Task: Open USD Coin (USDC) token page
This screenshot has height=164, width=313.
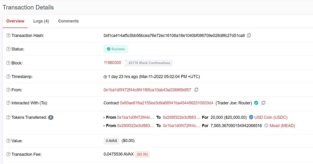Action: pos(271,118)
